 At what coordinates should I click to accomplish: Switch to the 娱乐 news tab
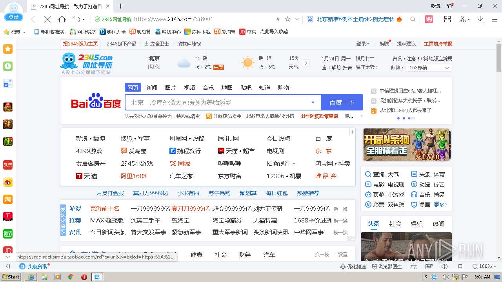(417, 224)
